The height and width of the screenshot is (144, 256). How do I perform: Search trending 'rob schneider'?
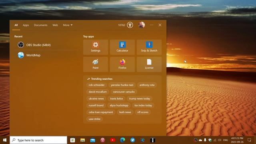tap(96, 85)
